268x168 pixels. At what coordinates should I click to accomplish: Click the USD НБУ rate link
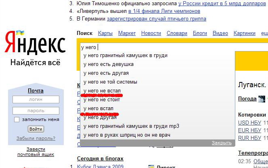[250, 123]
